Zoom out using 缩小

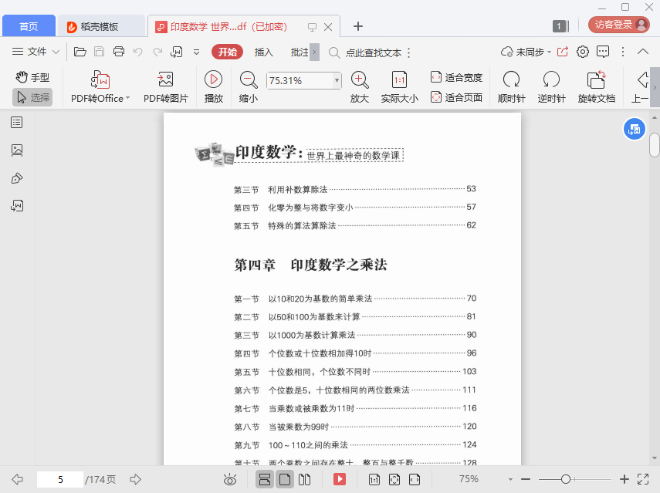pos(249,86)
